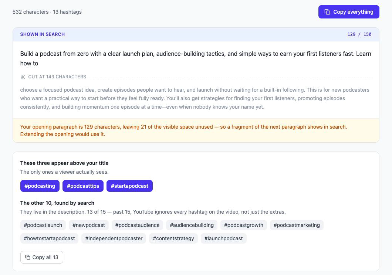Click the visible opening paragraph 'Build a podcast from zero'
The image size is (392, 275).
click(196, 58)
